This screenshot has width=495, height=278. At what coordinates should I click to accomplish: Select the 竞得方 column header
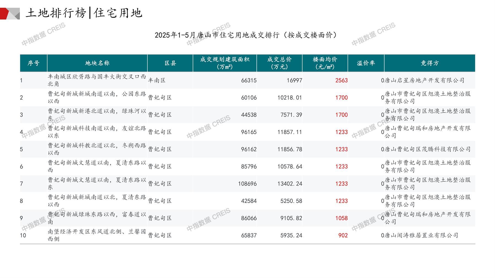429,63
